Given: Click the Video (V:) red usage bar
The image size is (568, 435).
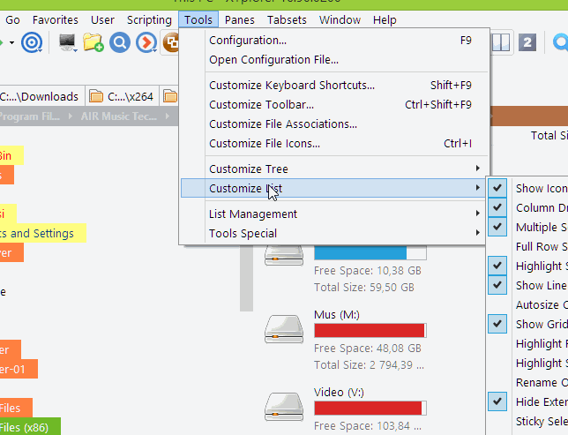Looking at the screenshot, I should click(370, 408).
